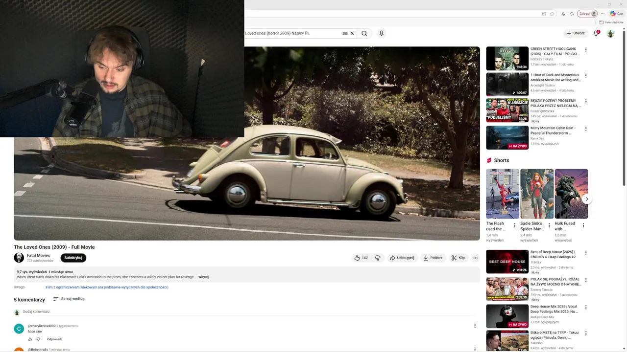Viewport: 627px width, 352px height.
Task: Open Deep House Mix 2025 live thumbnail
Action: (507, 316)
